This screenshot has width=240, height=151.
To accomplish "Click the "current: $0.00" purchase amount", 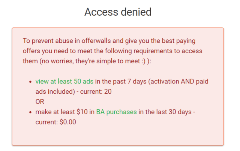I will point(56,122).
